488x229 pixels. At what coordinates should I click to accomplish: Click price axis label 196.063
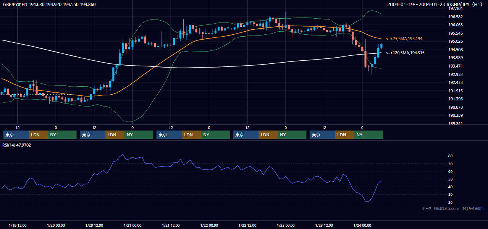point(456,25)
